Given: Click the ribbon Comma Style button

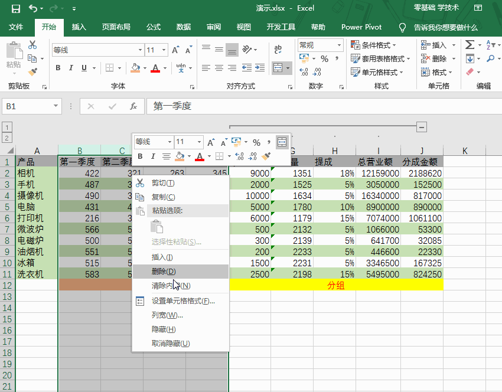Looking at the screenshot, I should coord(337,59).
